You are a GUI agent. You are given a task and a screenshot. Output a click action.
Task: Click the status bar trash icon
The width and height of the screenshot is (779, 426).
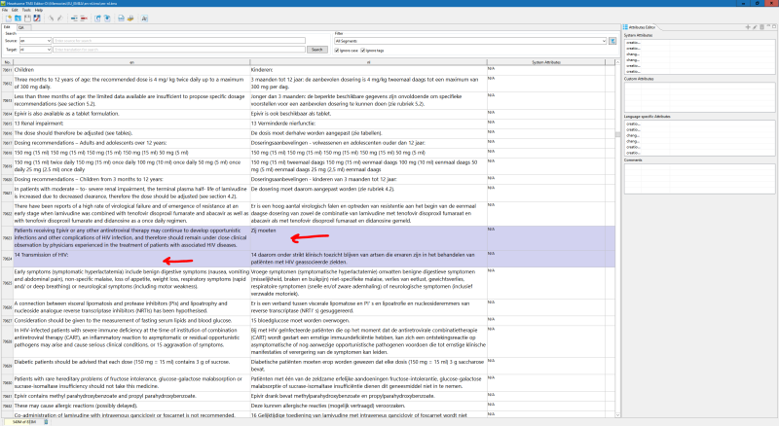pos(46,422)
